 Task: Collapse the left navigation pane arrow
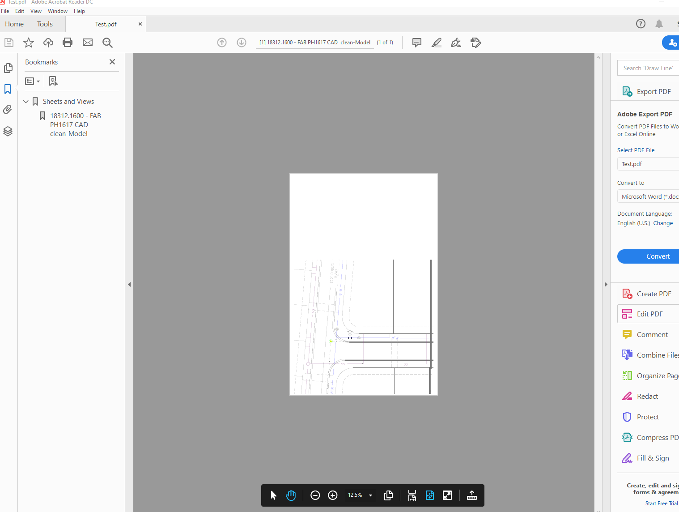129,284
